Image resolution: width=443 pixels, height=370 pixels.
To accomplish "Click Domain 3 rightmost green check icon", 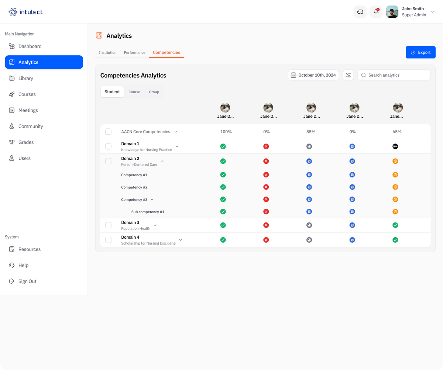I will [x=395, y=225].
